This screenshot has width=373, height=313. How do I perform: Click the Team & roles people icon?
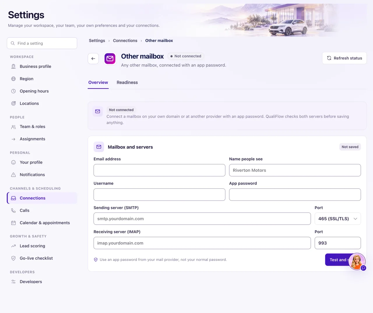13,127
